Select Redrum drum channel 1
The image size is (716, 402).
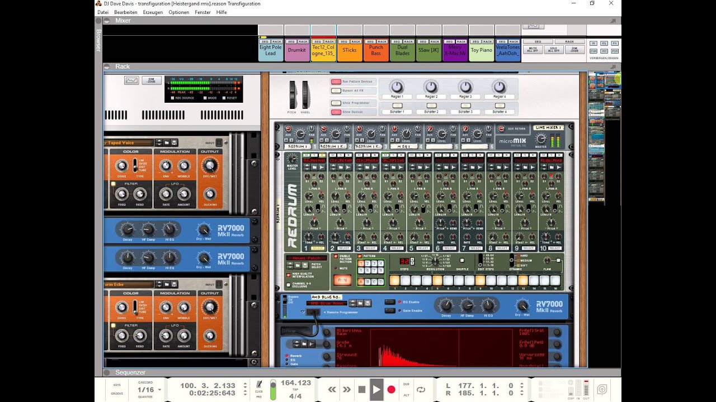tap(317, 248)
